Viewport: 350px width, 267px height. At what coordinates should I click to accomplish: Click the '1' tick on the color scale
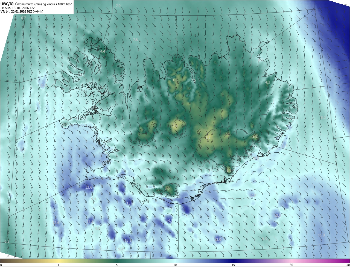pos(59,265)
